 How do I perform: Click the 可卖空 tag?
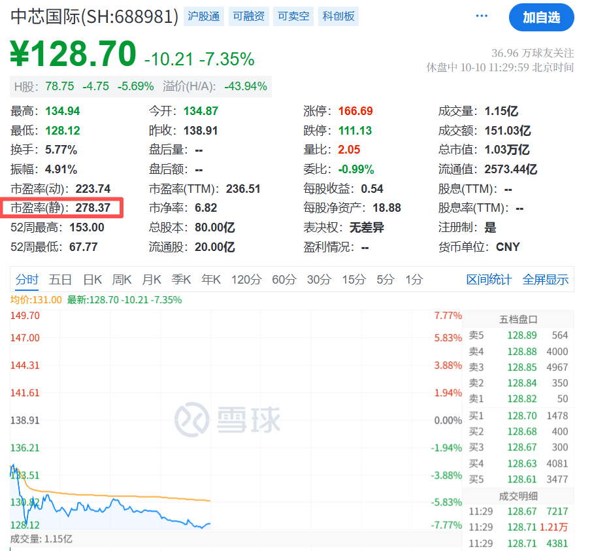pos(293,16)
